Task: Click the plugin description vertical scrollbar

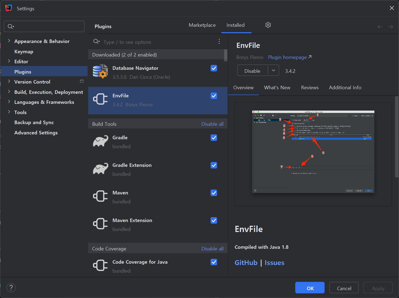Action: (x=397, y=137)
